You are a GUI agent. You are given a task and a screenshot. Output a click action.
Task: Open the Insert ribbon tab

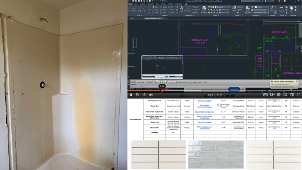136,4
